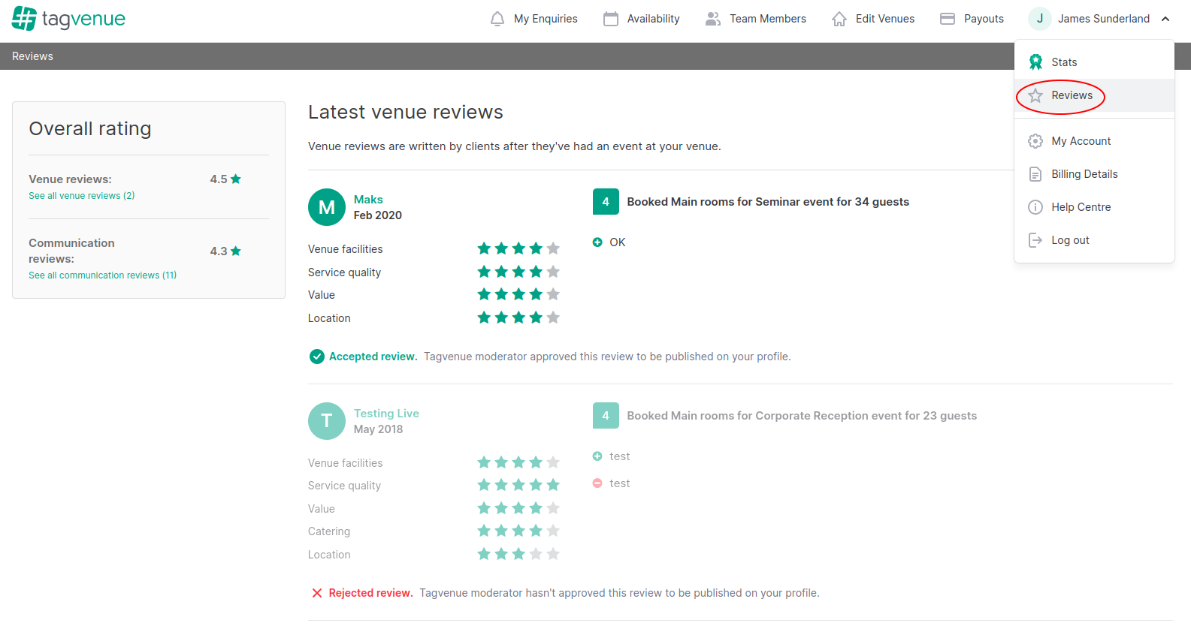The height and width of the screenshot is (629, 1191).
Task: Collapse the James Sunderland account dropdown
Action: click(x=1166, y=19)
